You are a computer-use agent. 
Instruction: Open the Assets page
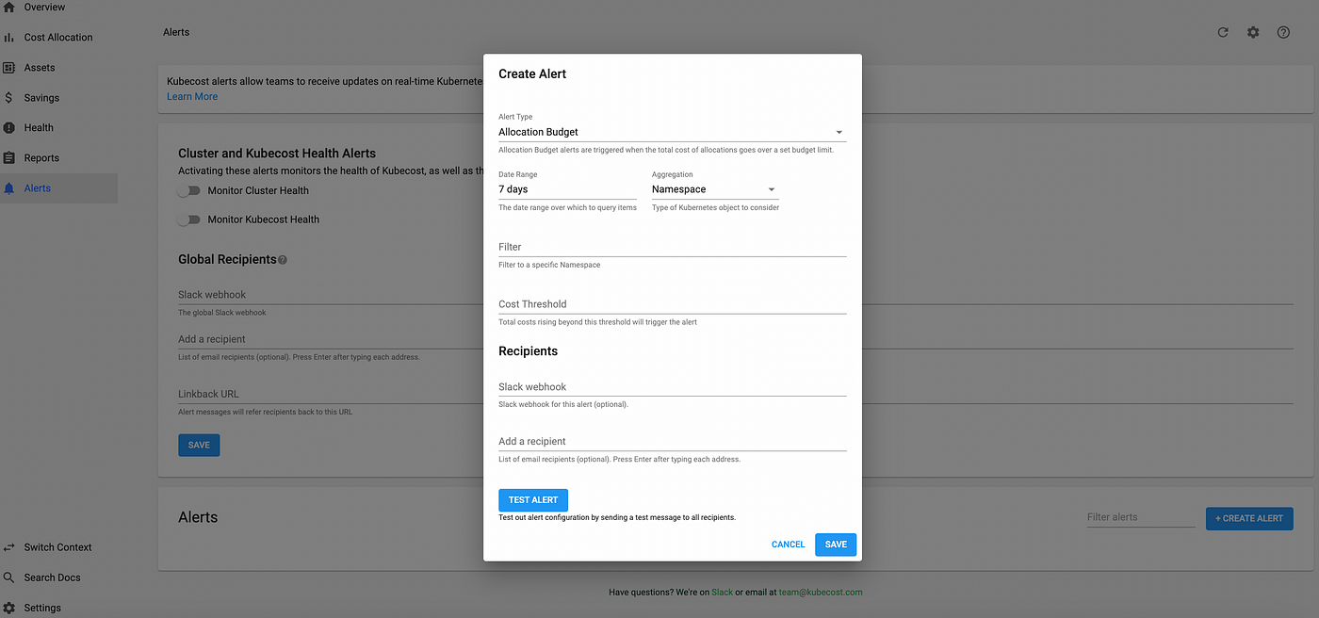40,68
